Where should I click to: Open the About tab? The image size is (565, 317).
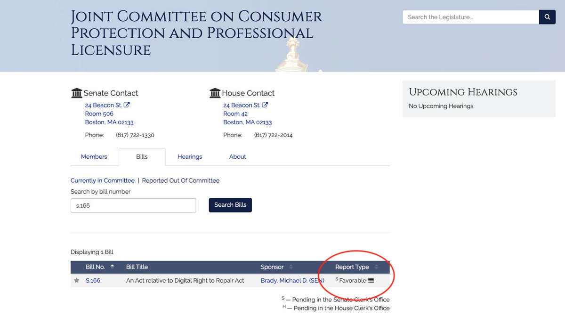point(238,157)
